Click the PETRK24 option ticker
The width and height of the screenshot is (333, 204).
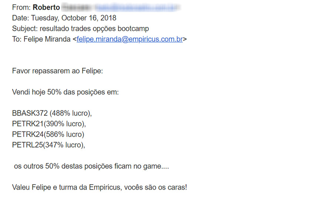[27, 134]
